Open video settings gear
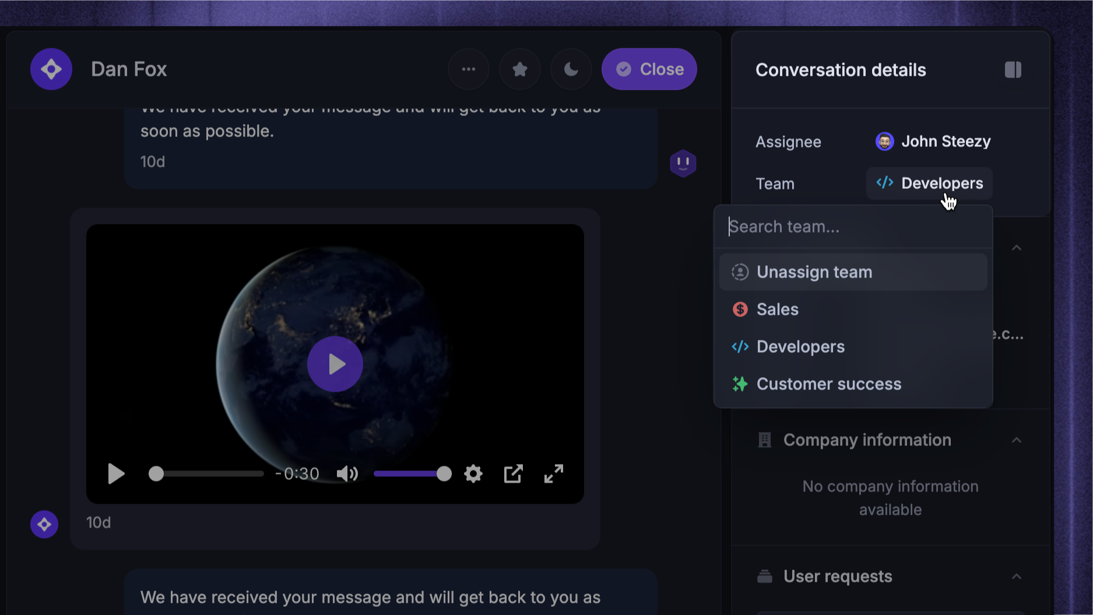Screen dimensions: 1093x615 [473, 474]
